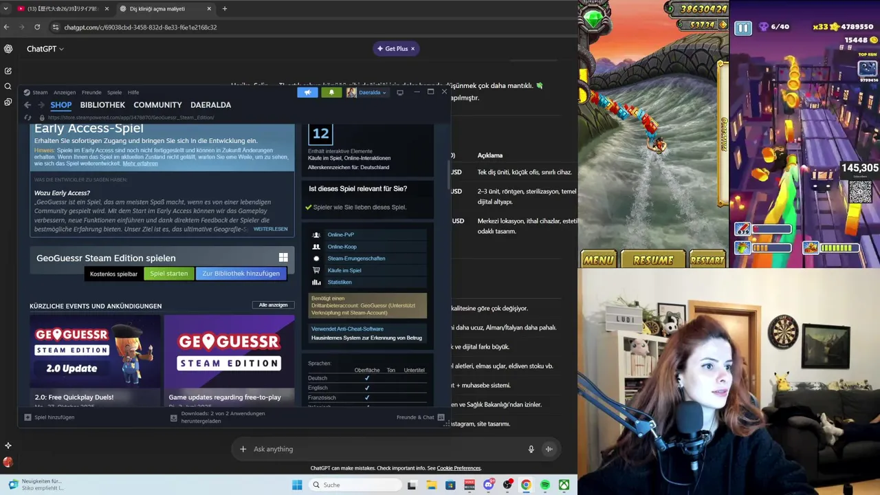880x495 pixels.
Task: Open ChatGPT search chats icon in sidebar
Action: (8, 87)
